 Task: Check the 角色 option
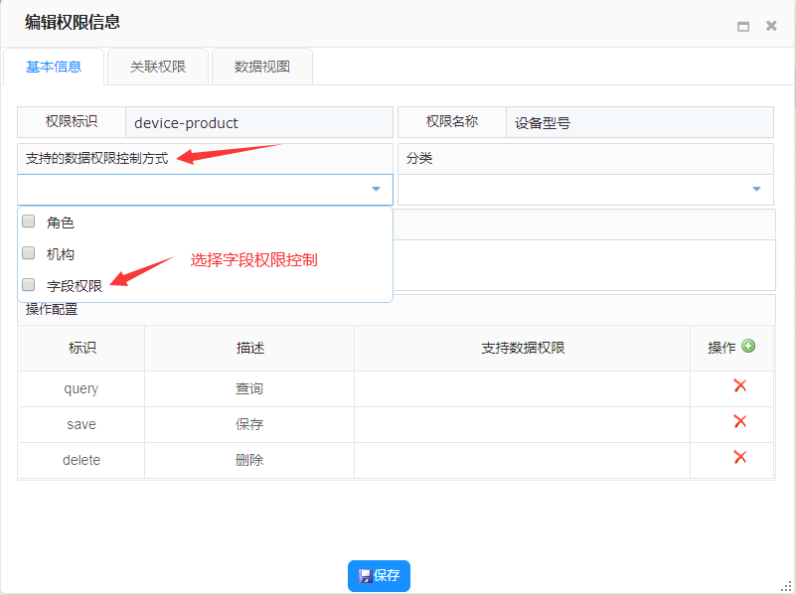point(29,222)
